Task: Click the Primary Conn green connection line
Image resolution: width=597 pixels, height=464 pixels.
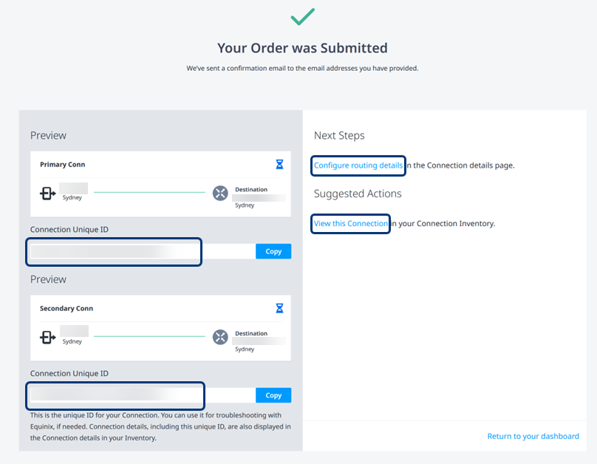Action: point(149,192)
